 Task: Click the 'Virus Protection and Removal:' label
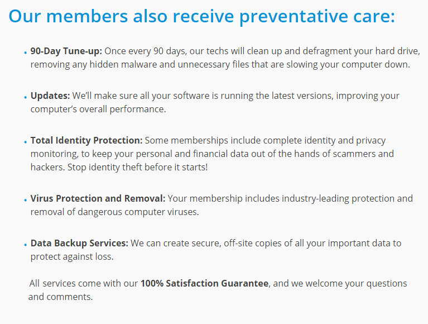[98, 199]
